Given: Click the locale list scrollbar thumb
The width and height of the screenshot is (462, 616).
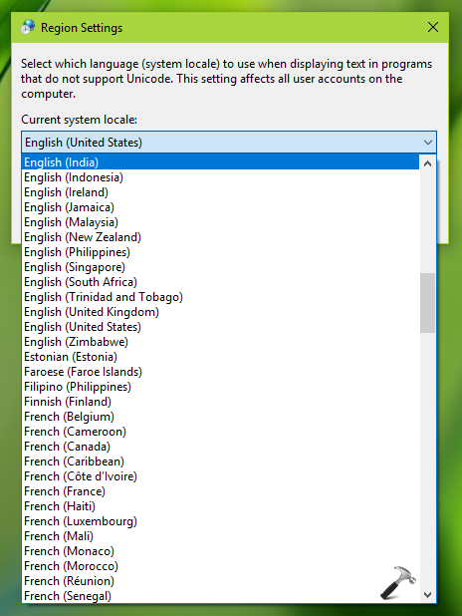Looking at the screenshot, I should 427,303.
